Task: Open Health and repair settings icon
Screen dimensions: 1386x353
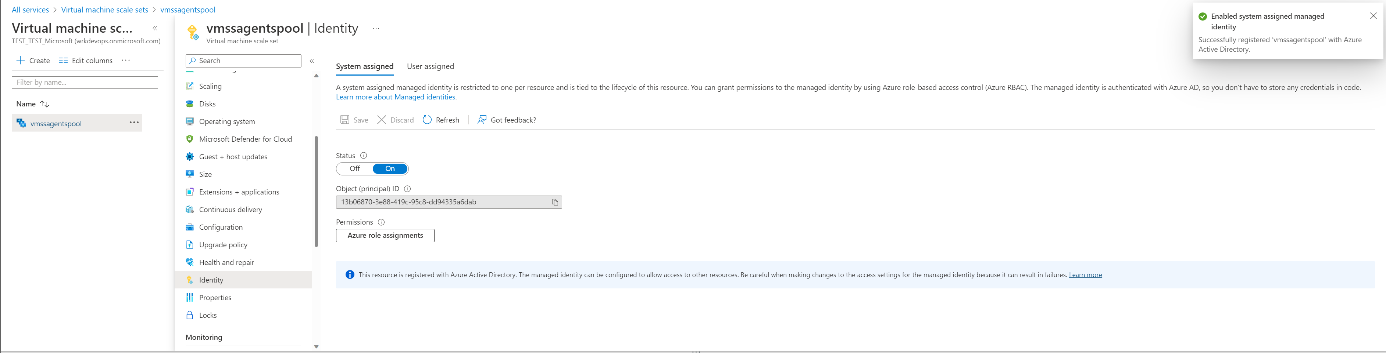Action: pos(189,262)
